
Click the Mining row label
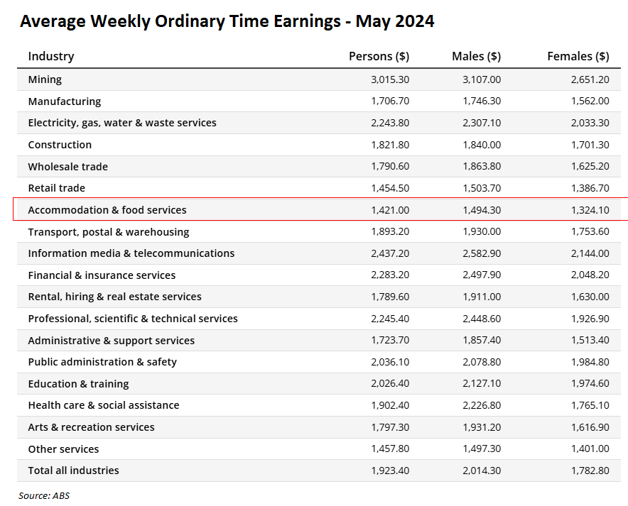coord(45,79)
